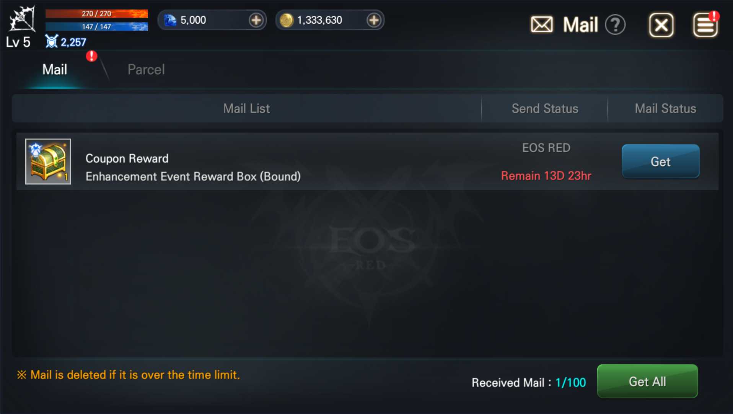Select the Mail tab

point(55,70)
